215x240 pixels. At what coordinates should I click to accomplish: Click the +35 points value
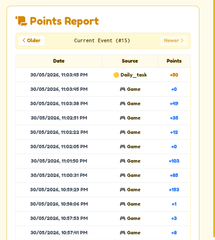tap(174, 118)
